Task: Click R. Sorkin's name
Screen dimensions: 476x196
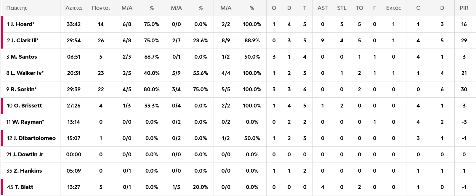Action: click(x=23, y=89)
